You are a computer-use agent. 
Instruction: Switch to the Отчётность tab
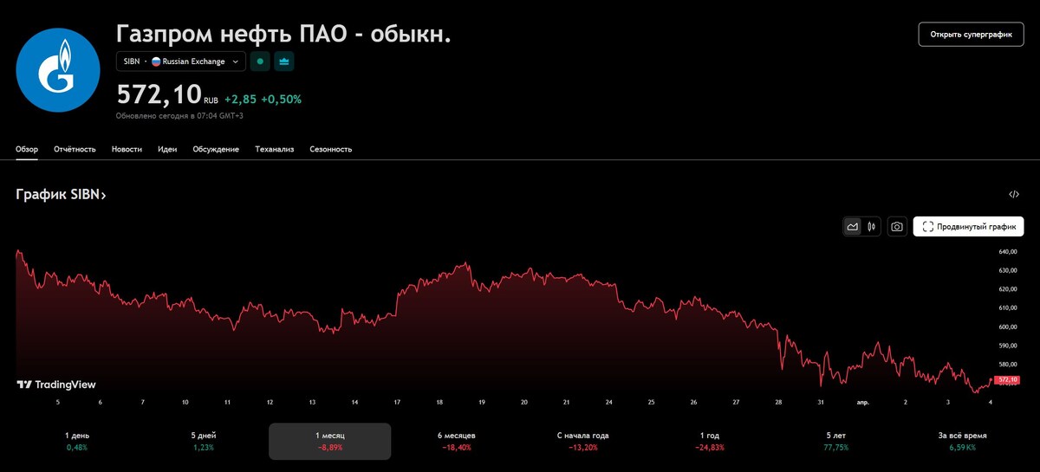point(75,149)
